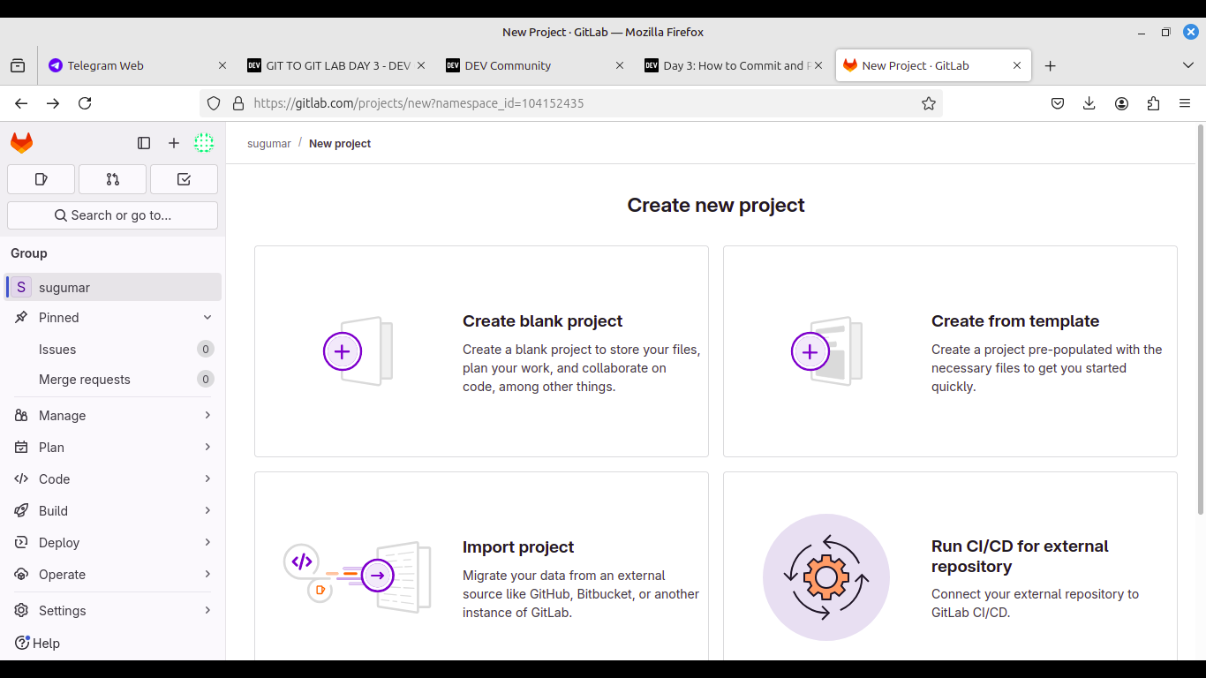Click the page vertical scrollbar

1201,320
